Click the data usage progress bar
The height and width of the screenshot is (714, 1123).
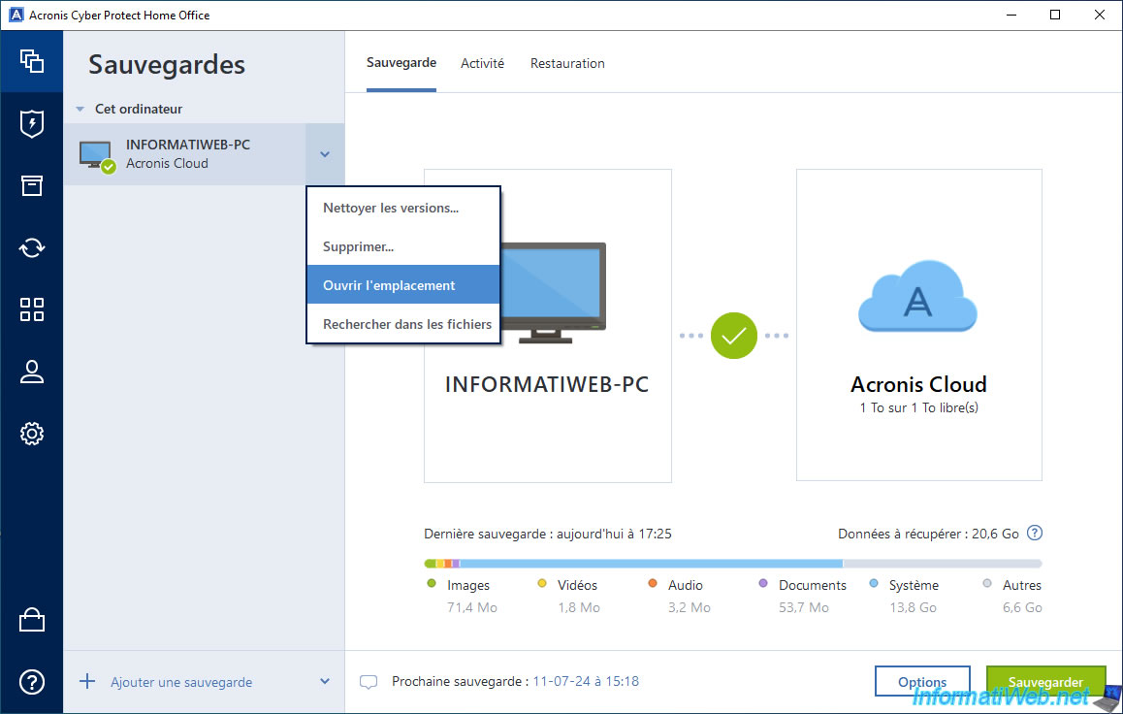(x=733, y=564)
